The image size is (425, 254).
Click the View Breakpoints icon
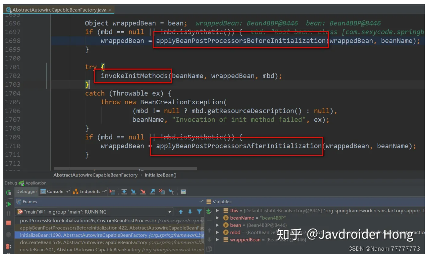[9, 246]
